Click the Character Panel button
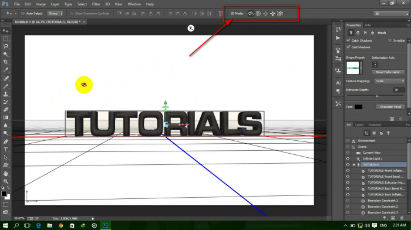The width and height of the screenshot is (411, 230). (x=390, y=107)
